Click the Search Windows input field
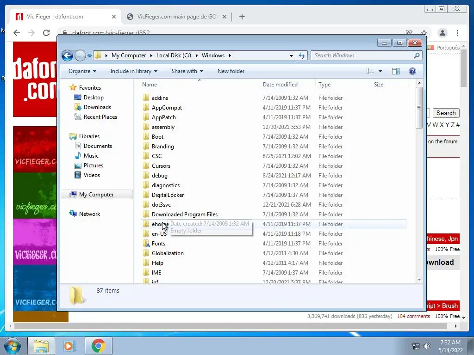The image size is (474, 355). click(x=362, y=55)
